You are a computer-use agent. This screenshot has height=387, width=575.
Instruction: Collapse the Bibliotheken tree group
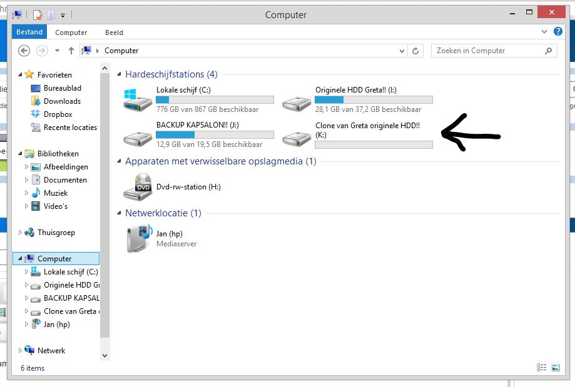(20, 154)
